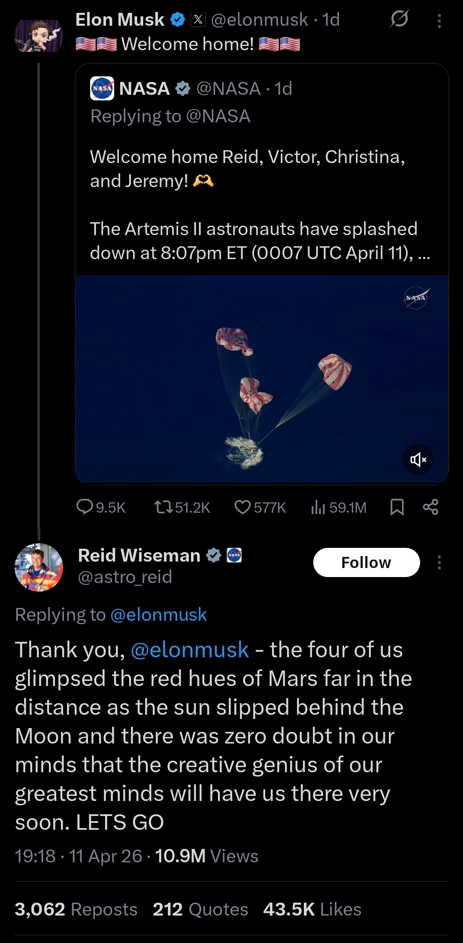Bookmark Elon Musk's post

click(397, 508)
